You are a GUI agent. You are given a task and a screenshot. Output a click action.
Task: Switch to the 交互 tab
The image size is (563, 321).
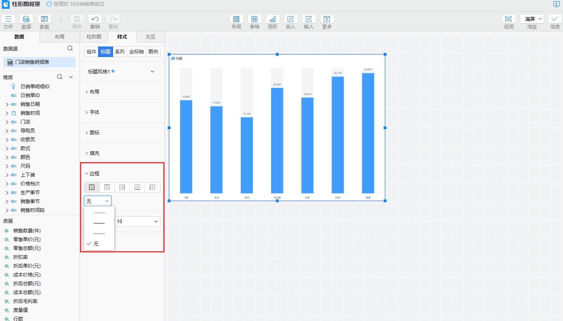pyautogui.click(x=150, y=37)
